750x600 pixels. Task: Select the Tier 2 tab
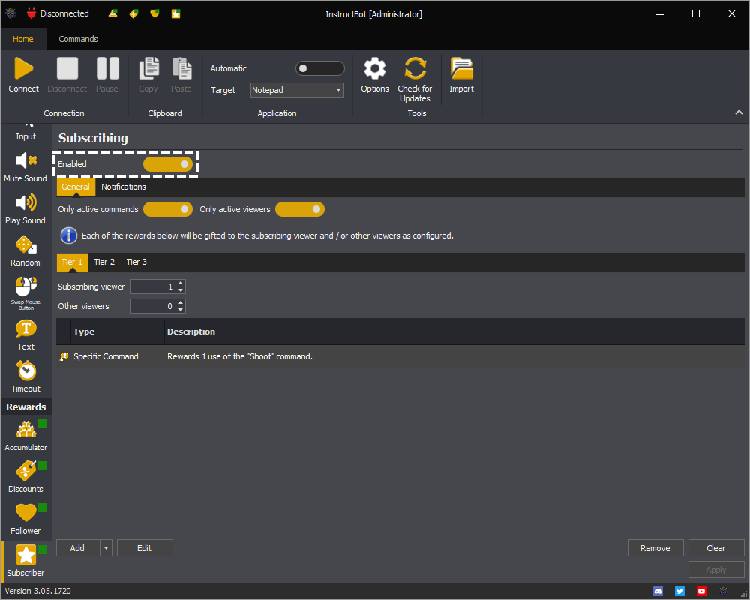[104, 262]
